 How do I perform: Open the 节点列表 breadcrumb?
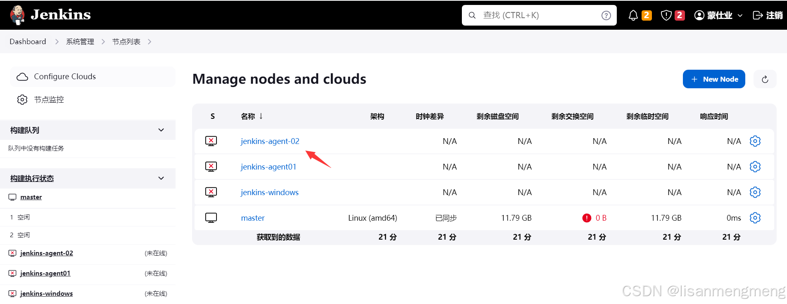[126, 42]
